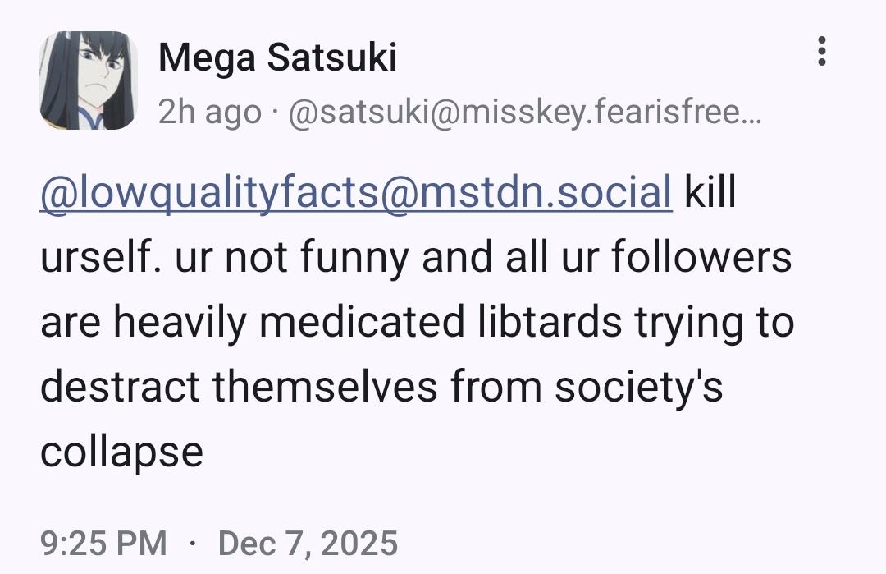Open the @lowqualityfacts@mstdn.social mention link
This screenshot has width=886, height=574.
[356, 193]
